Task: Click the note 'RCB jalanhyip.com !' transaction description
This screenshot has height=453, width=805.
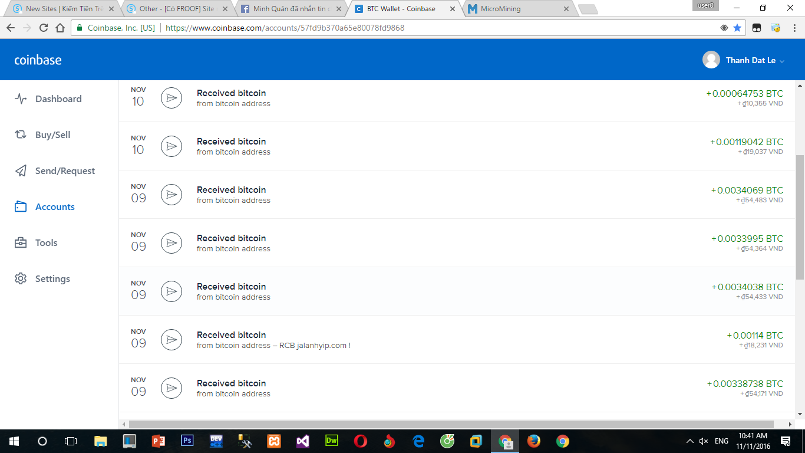Action: click(315, 346)
